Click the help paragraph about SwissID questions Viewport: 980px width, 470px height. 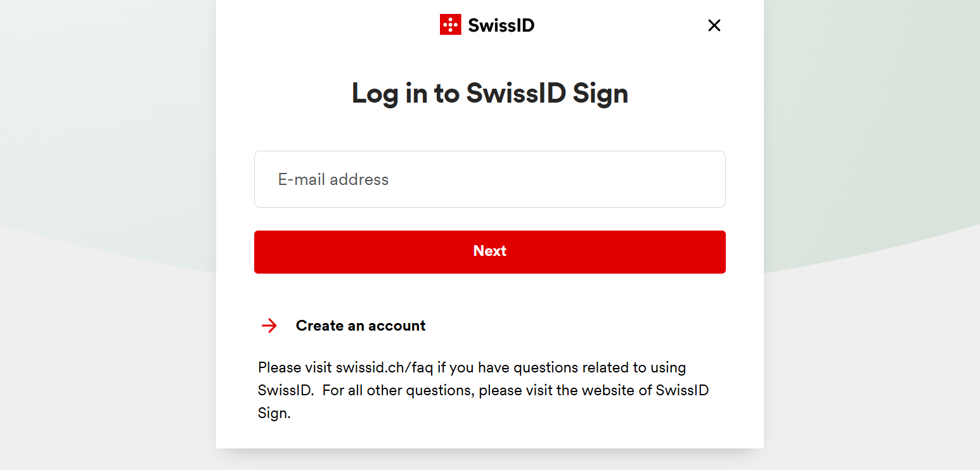tap(483, 391)
